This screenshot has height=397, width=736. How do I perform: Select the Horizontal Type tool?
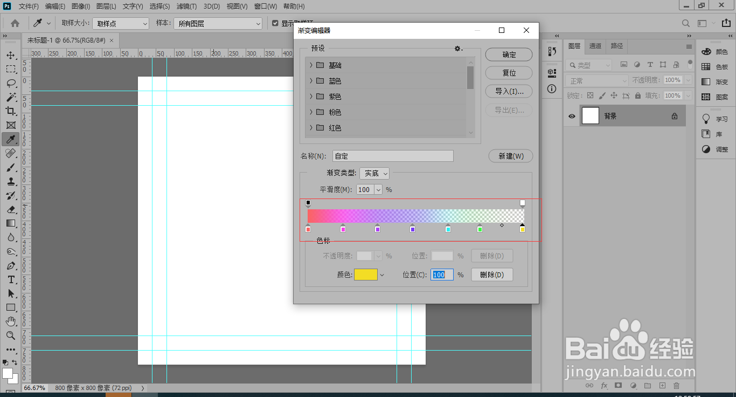[11, 279]
